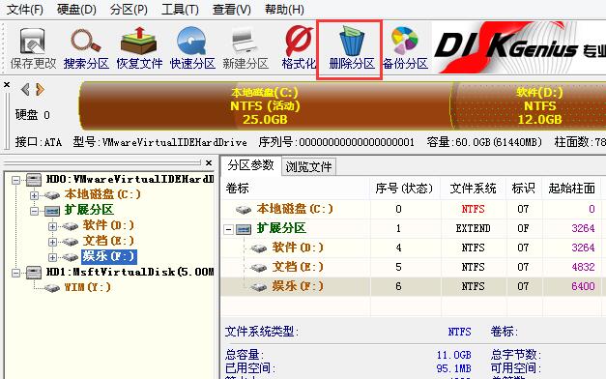This screenshot has height=379, width=606.
Task: Expand 文档(E:) node in the tree
Action: (x=52, y=242)
